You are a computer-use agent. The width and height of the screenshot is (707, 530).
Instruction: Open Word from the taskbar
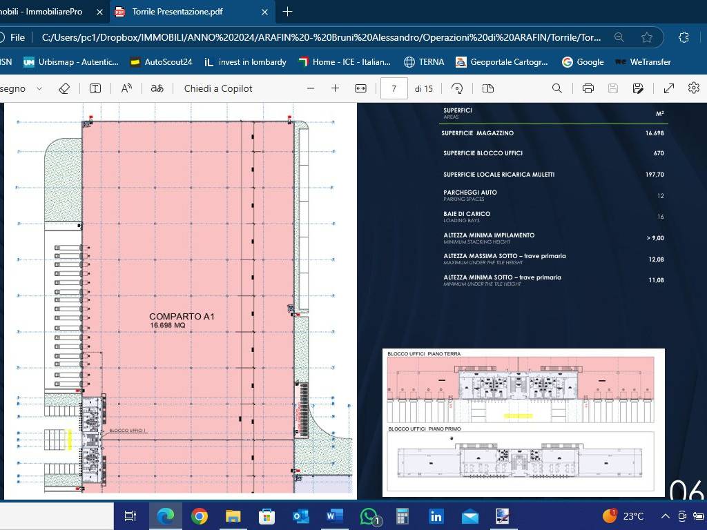point(335,516)
